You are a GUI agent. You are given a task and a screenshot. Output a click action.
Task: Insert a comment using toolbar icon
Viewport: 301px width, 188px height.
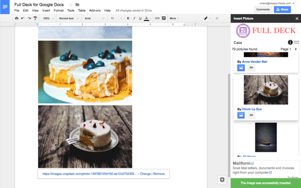coord(164,18)
